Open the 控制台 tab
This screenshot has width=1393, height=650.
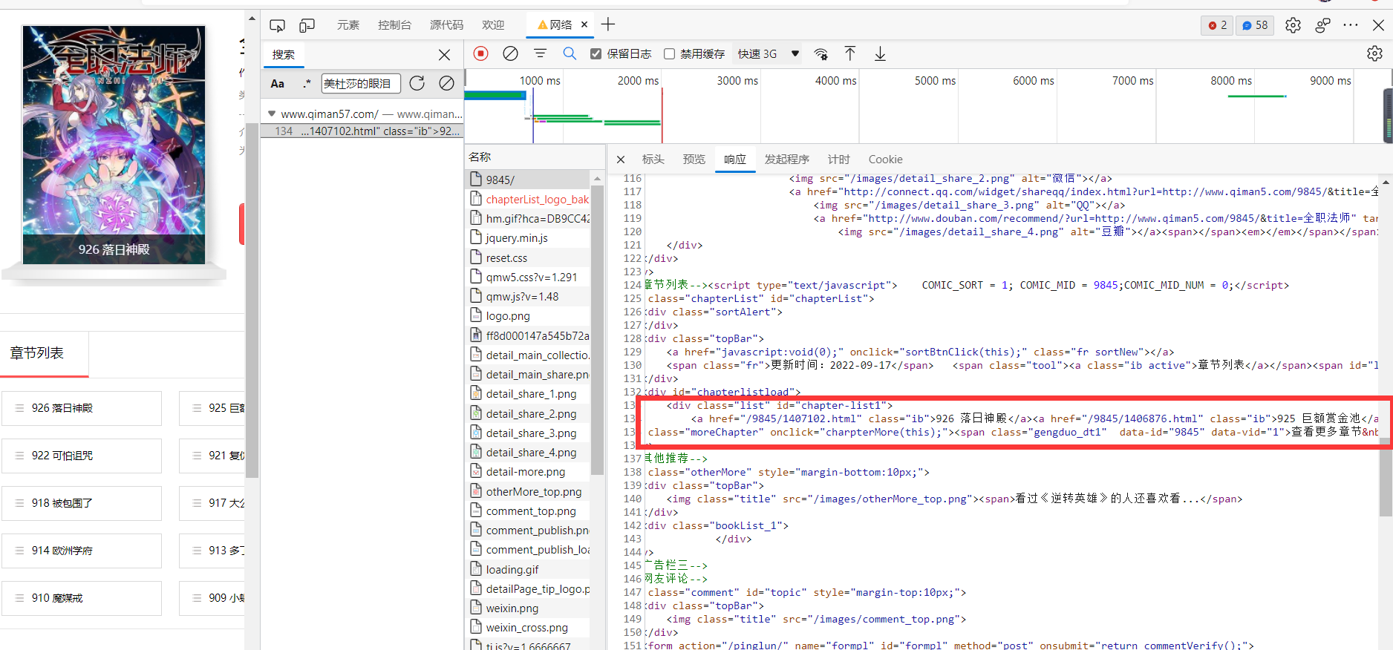[394, 25]
